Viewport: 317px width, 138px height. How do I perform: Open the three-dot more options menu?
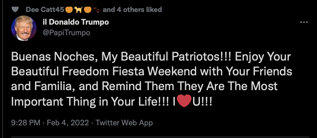(304, 22)
